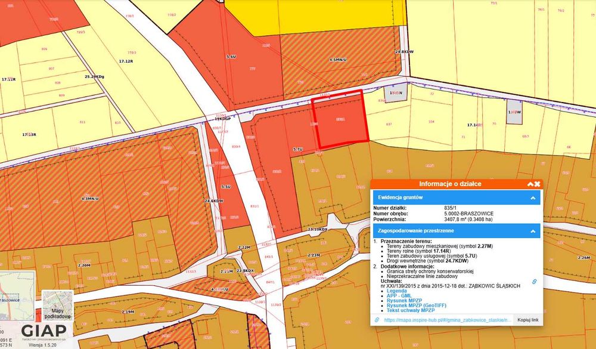This screenshot has width=596, height=349.
Task: Collapse the Ewidencja gruntów section
Action: (533, 198)
